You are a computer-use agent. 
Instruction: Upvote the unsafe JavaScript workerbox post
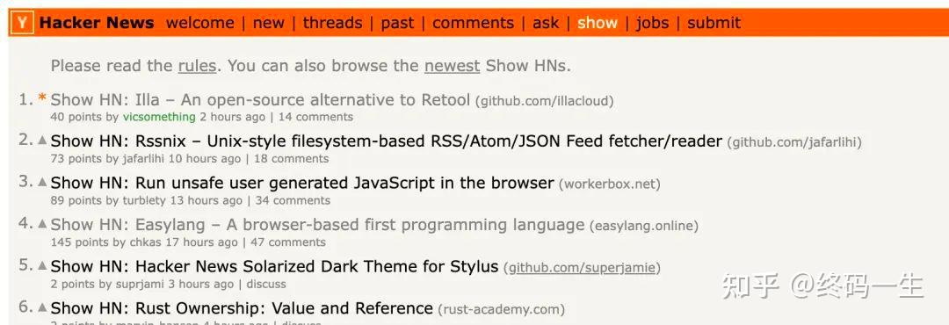click(x=42, y=182)
